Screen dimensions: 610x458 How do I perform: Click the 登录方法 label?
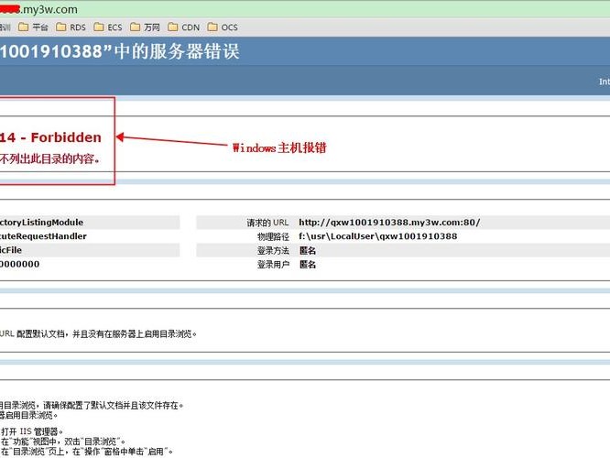[x=273, y=251]
